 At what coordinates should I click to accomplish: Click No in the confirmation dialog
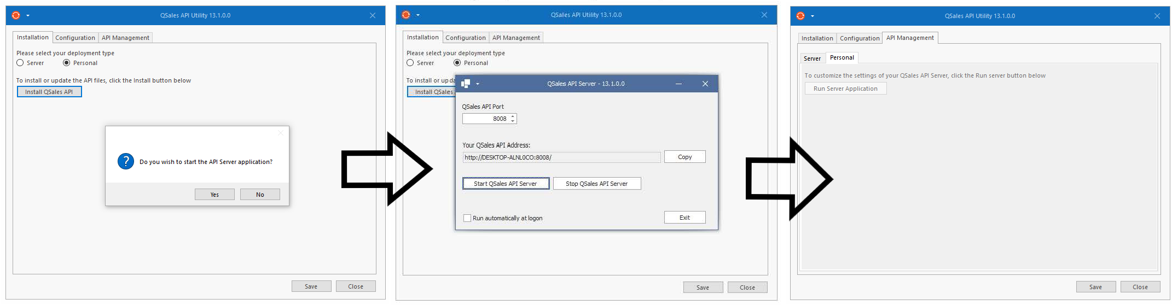click(x=260, y=195)
